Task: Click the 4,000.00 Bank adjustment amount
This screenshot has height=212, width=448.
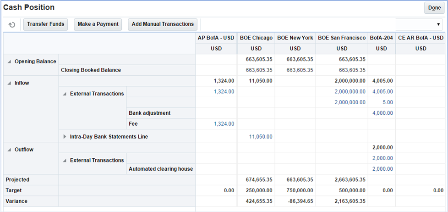Action: [x=382, y=113]
